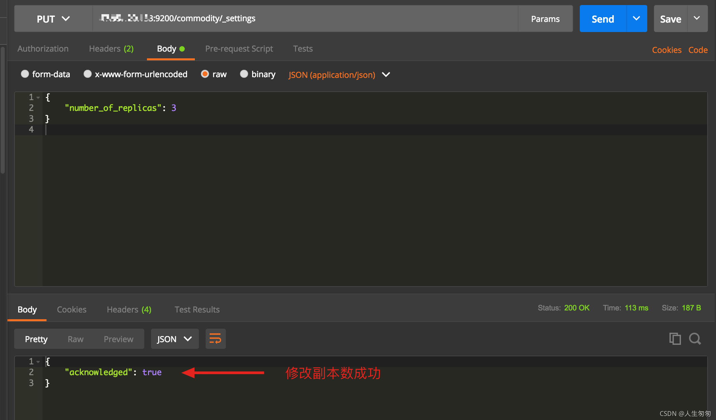
Task: Select the form-data radio option
Action: [25, 74]
